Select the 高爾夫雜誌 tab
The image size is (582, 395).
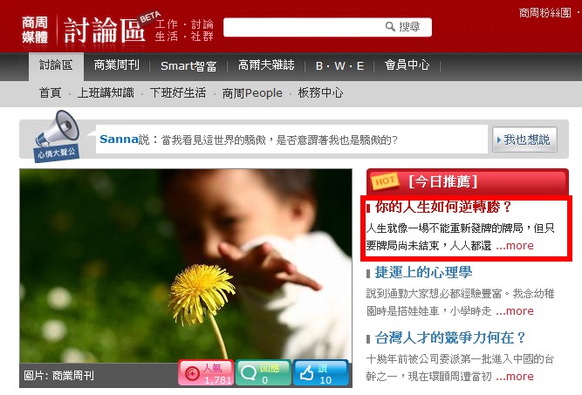pyautogui.click(x=266, y=65)
